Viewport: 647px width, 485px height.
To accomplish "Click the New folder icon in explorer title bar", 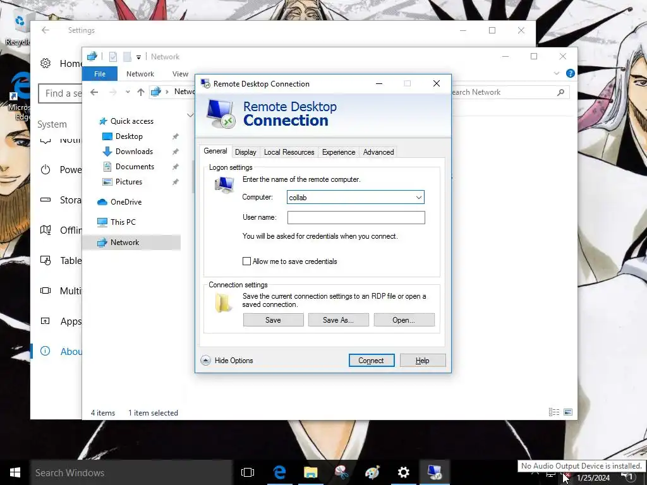I will pyautogui.click(x=127, y=56).
